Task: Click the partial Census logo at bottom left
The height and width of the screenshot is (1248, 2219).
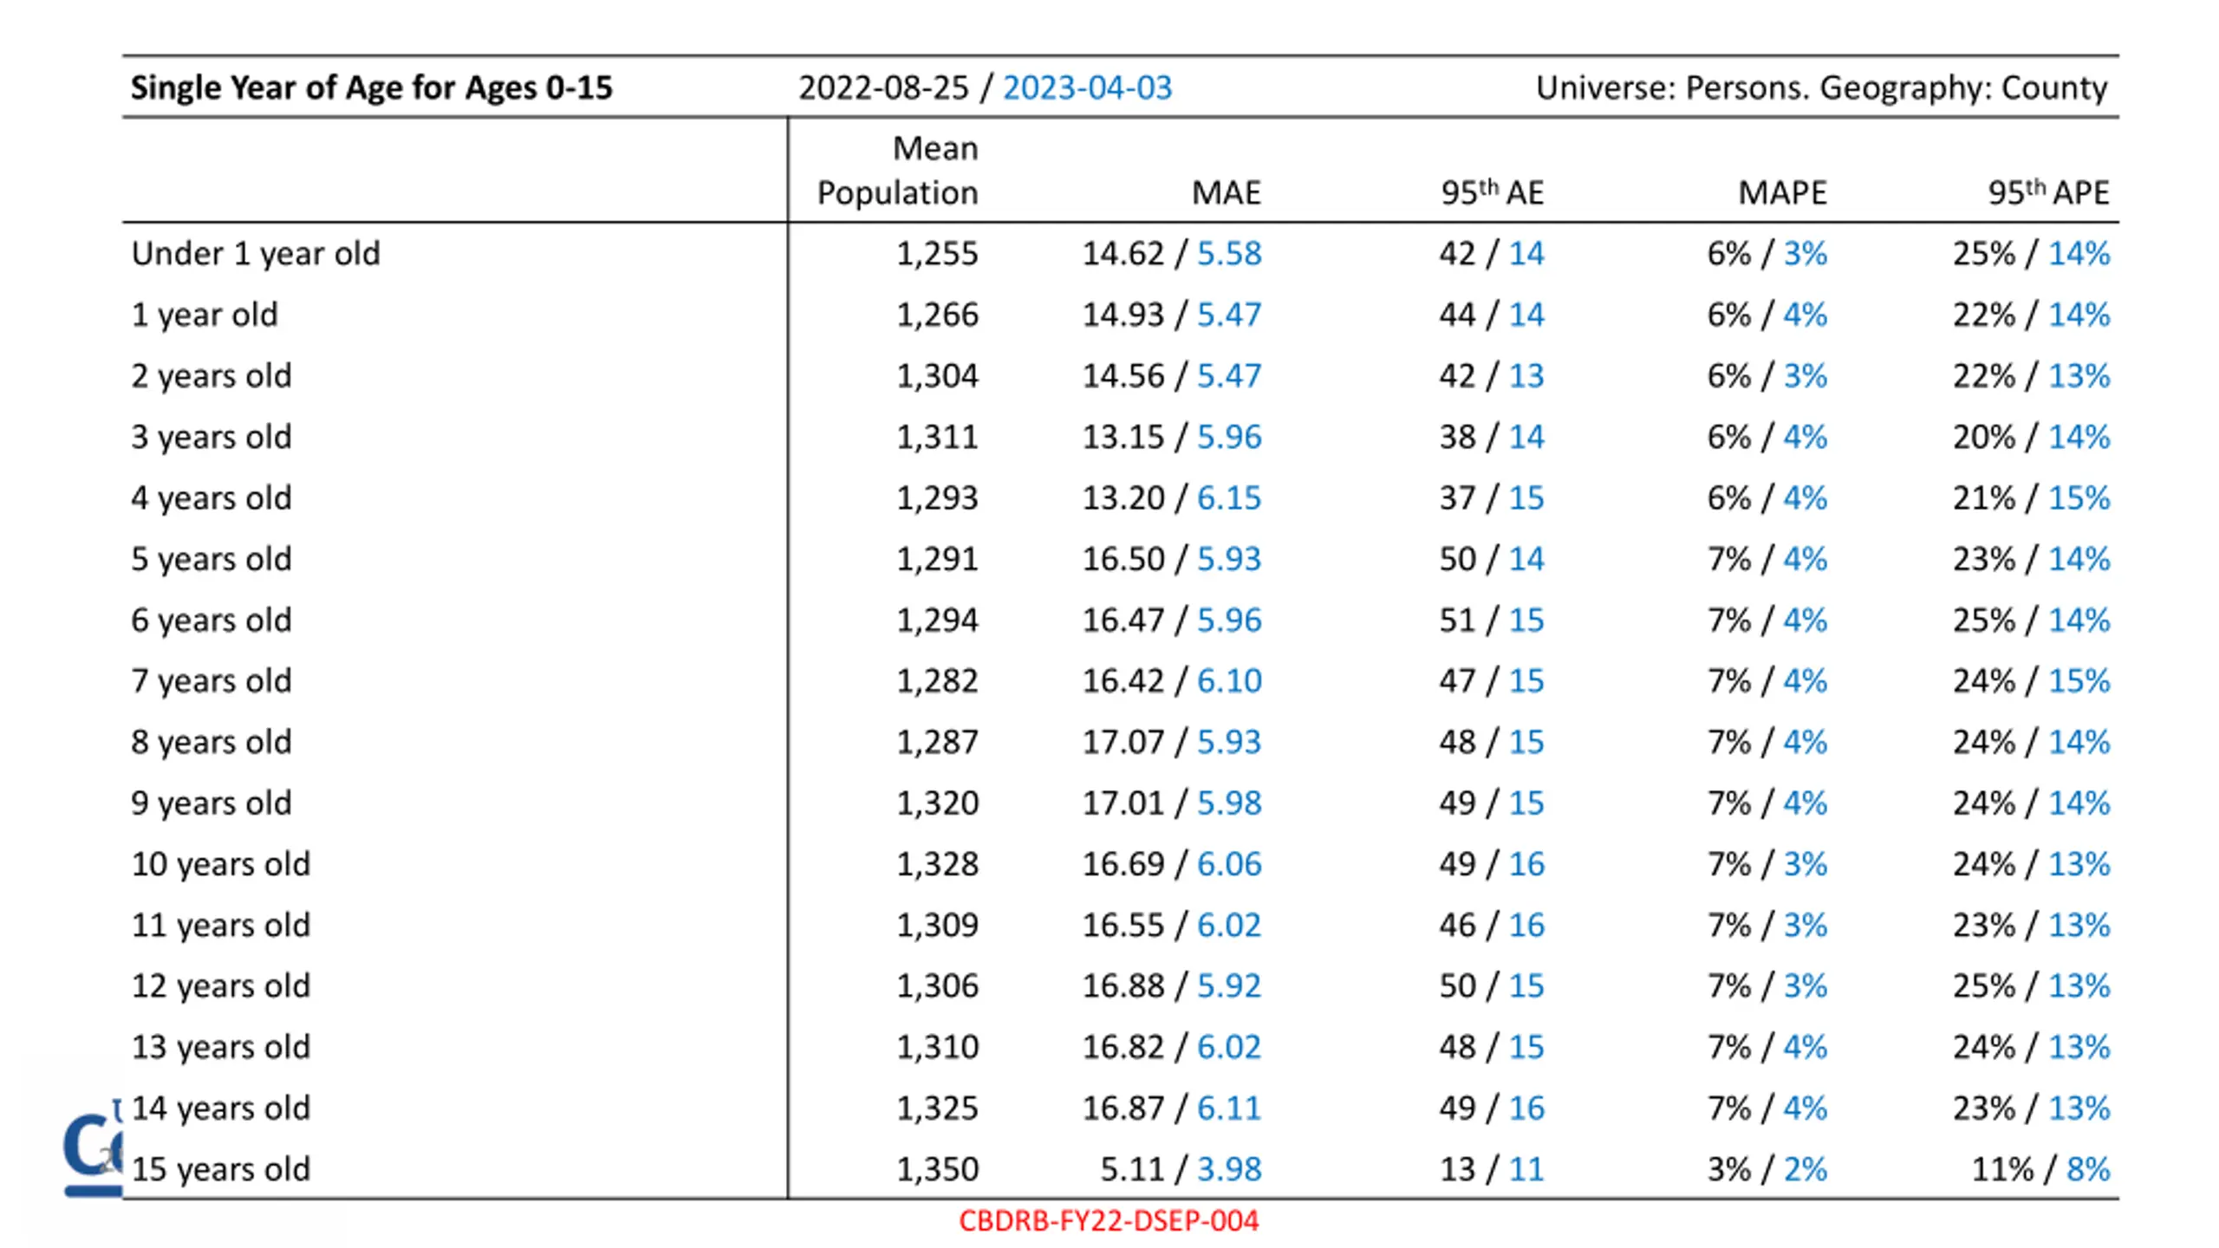Action: (93, 1147)
